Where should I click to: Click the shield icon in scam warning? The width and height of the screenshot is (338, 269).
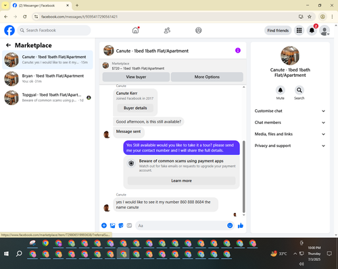(x=131, y=163)
